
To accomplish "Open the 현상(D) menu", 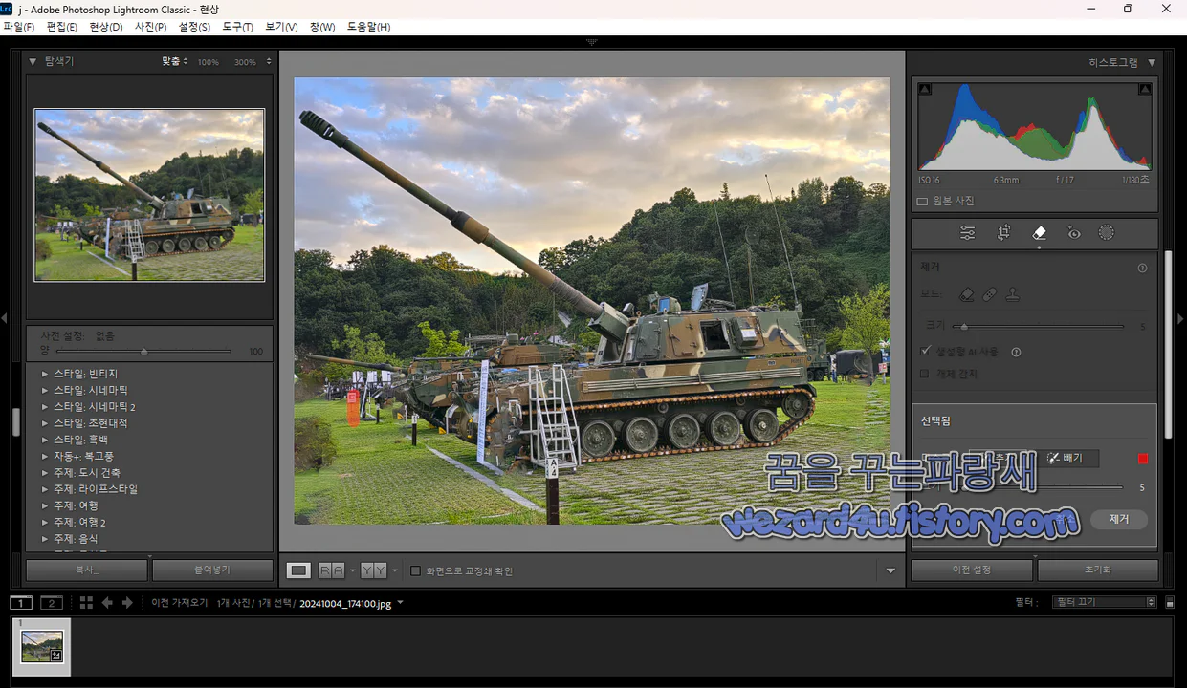I will pos(106,27).
